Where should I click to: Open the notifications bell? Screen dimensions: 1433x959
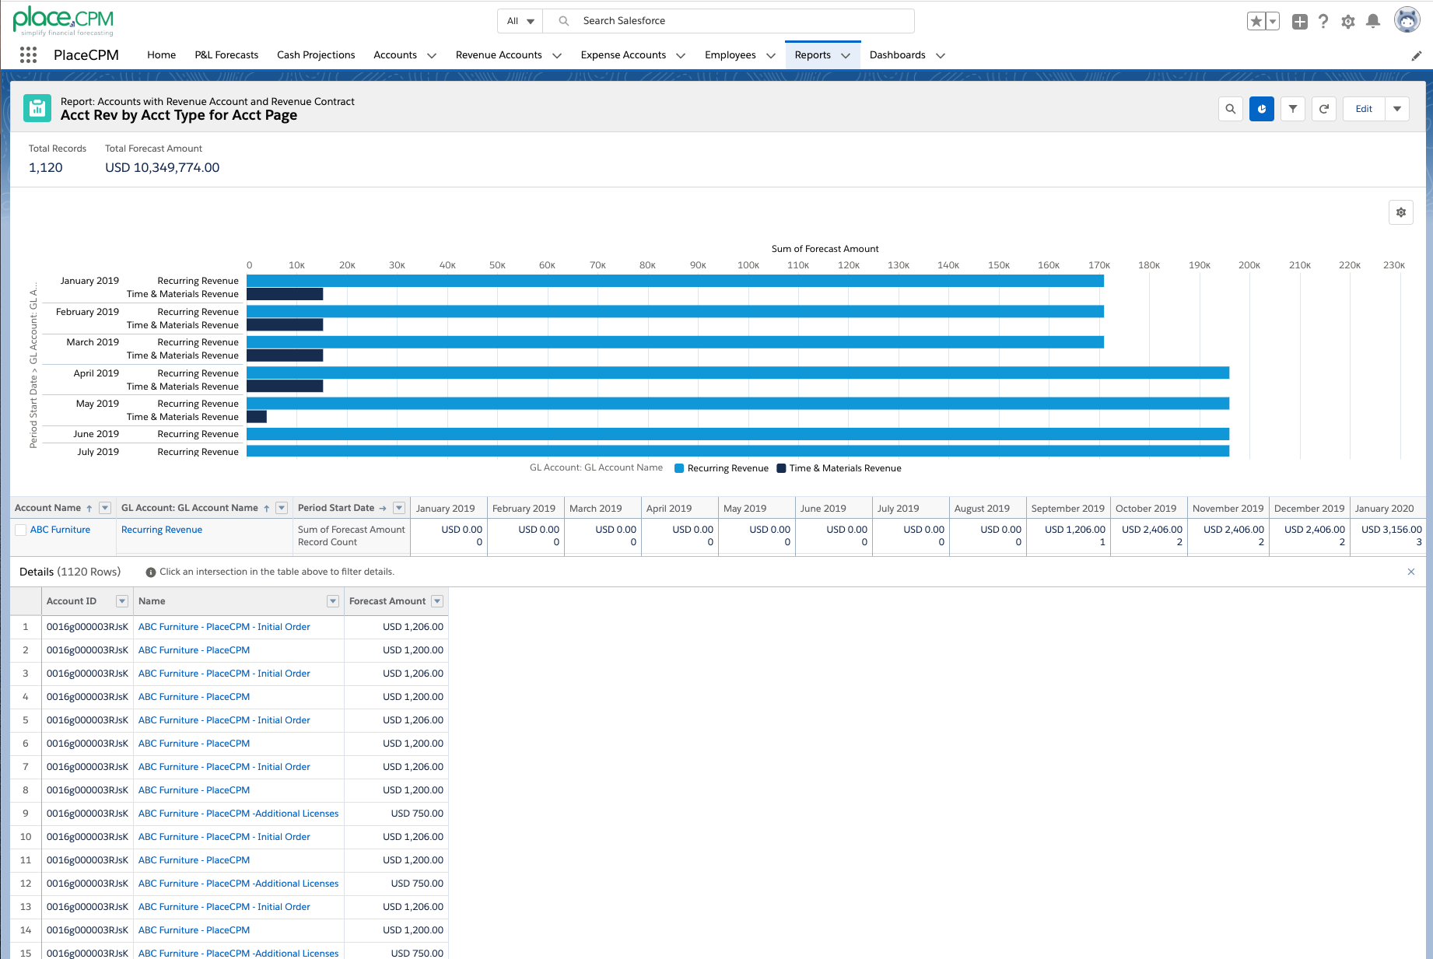(1373, 22)
